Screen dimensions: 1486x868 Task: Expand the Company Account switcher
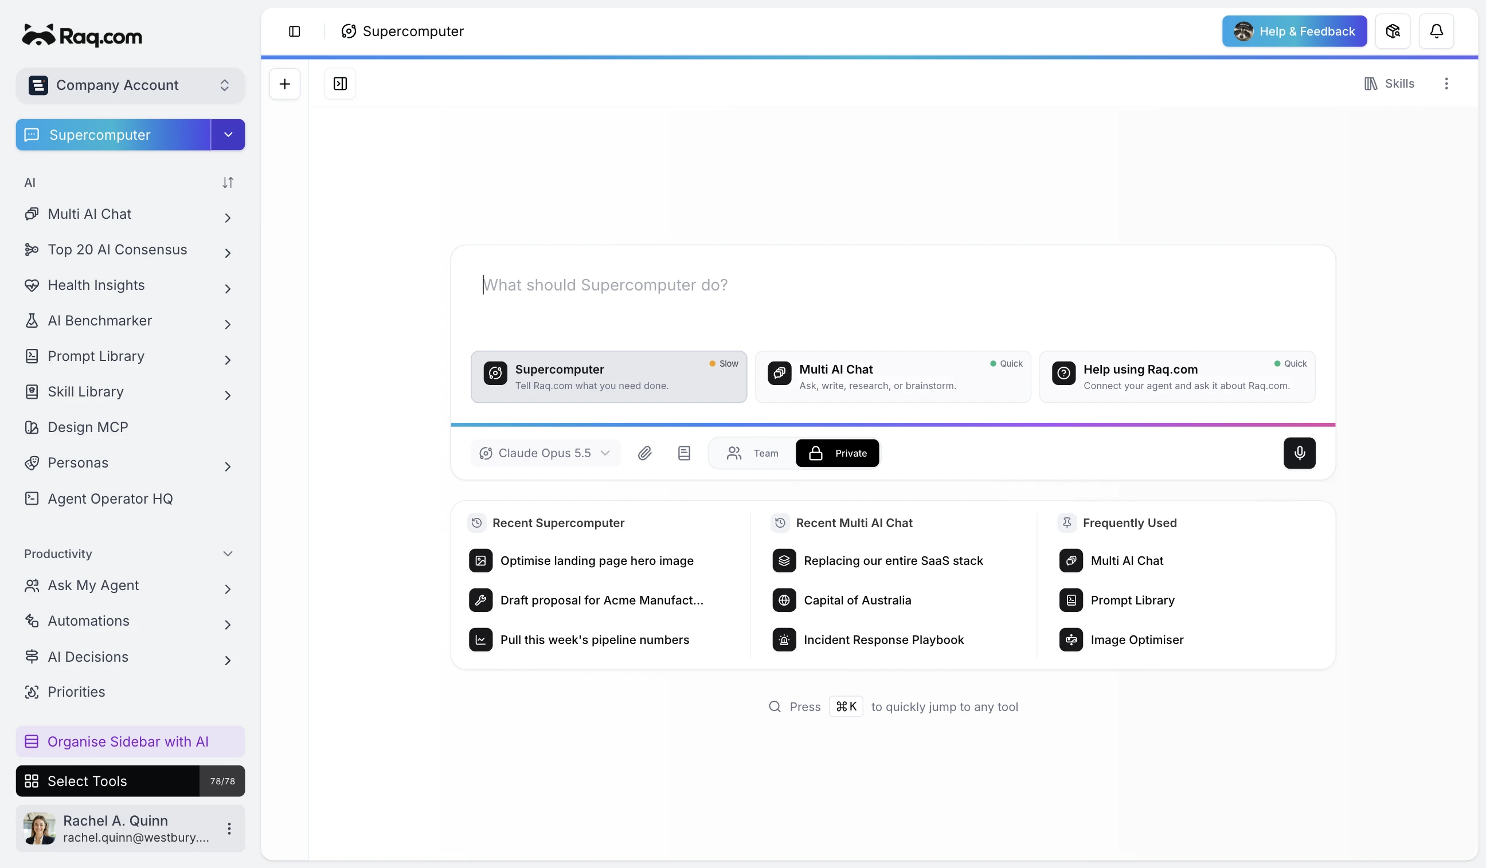pos(130,85)
